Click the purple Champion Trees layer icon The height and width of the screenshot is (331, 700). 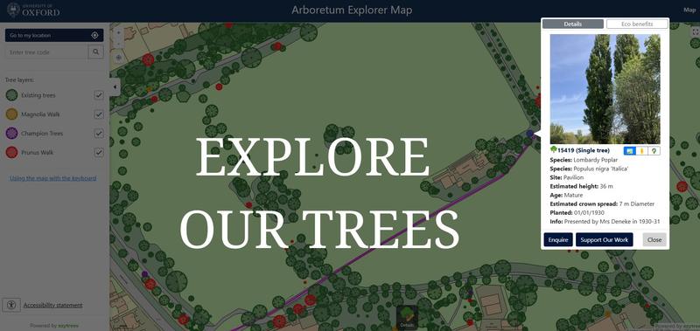pos(12,134)
